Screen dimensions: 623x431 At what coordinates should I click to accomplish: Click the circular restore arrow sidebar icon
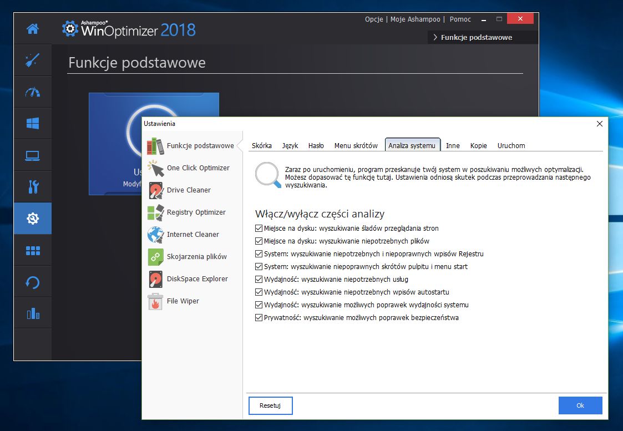pos(33,282)
